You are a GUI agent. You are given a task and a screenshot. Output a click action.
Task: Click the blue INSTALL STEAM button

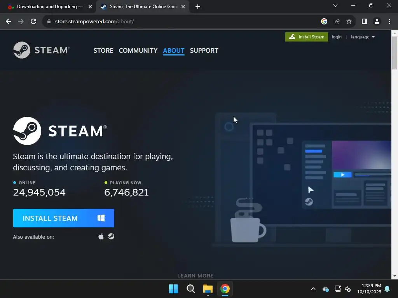click(64, 218)
